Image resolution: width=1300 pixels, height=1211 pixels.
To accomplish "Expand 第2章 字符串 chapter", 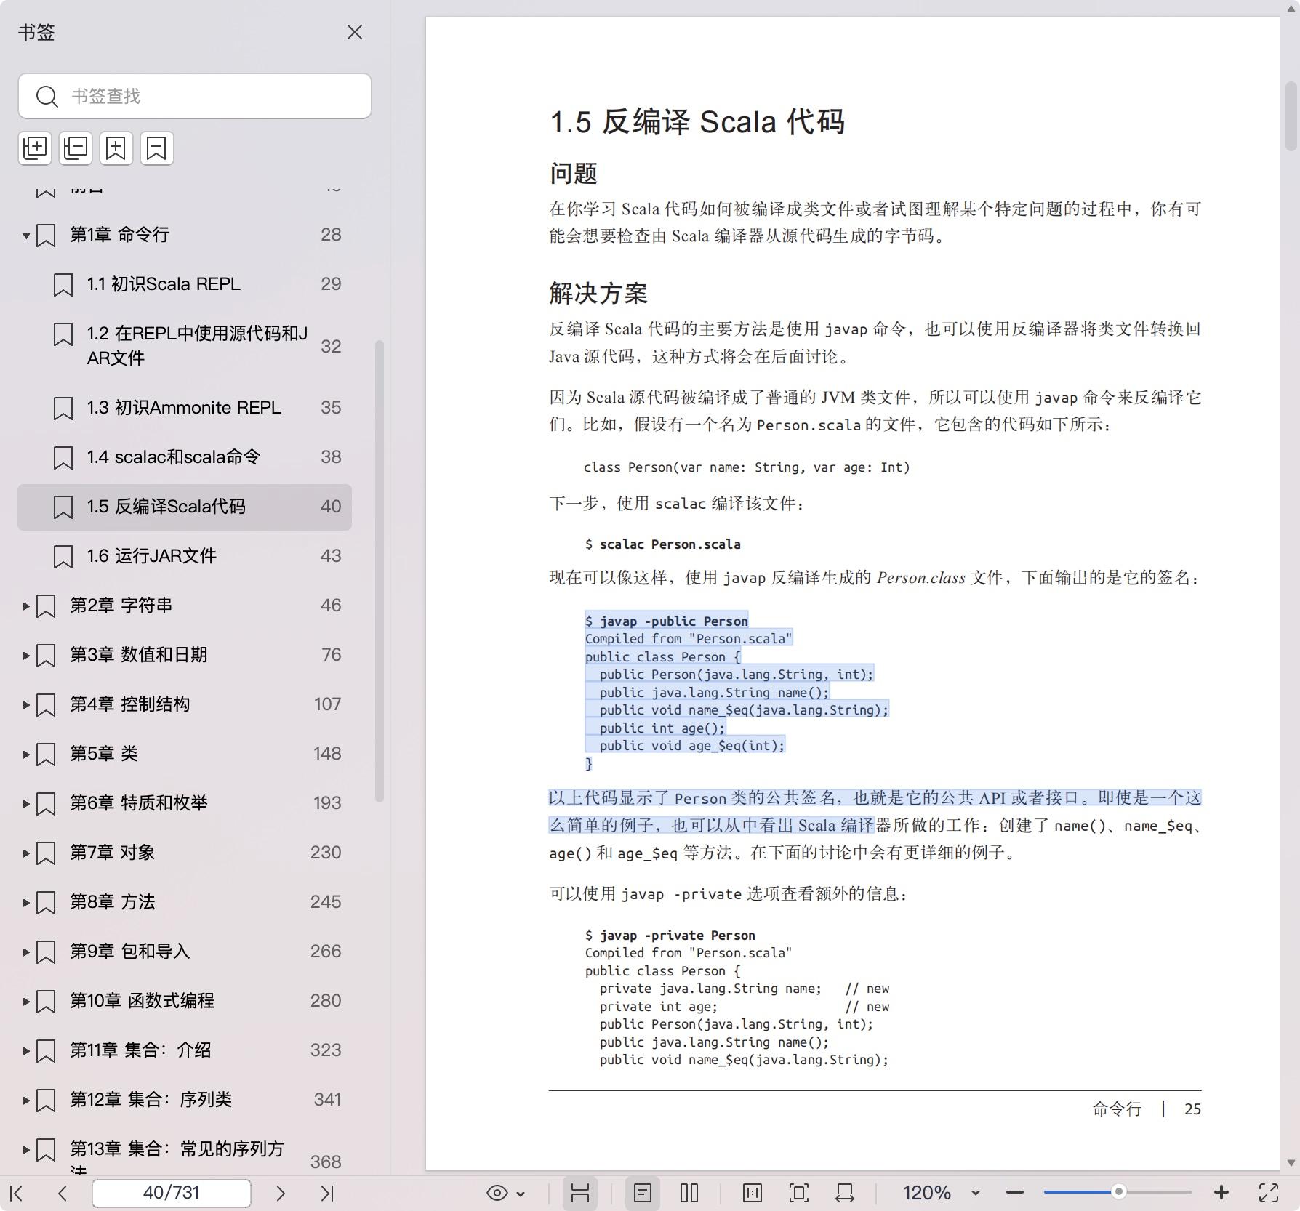I will pyautogui.click(x=26, y=605).
